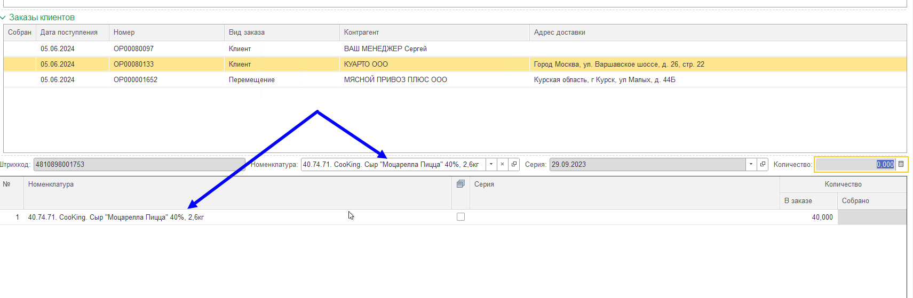Screen dimensions: 913x298
Task: Click the Варшавское шоссе delivery address cell
Action: click(x=718, y=64)
